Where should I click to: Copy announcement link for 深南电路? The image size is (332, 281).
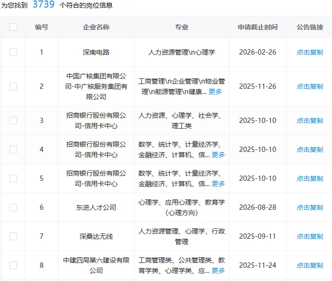click(310, 52)
